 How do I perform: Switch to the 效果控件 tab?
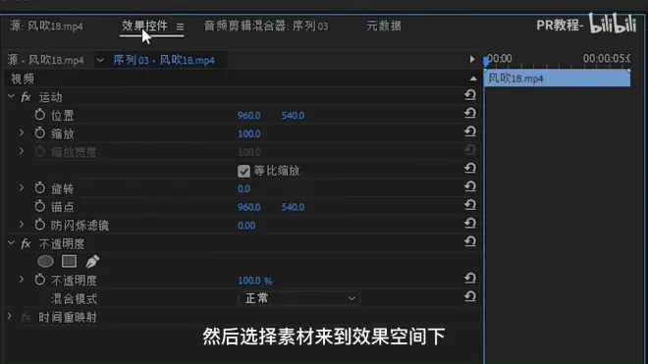point(144,26)
